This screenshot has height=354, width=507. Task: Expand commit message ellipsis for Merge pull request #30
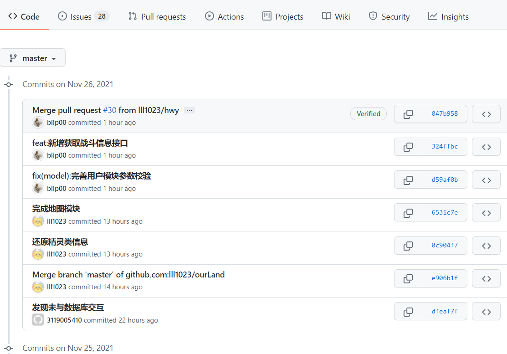coord(189,110)
